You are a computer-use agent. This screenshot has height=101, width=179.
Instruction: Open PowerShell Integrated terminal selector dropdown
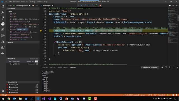pos(150,67)
